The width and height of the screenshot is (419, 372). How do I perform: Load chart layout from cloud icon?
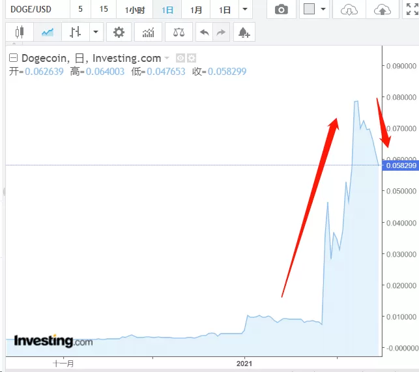click(x=349, y=9)
